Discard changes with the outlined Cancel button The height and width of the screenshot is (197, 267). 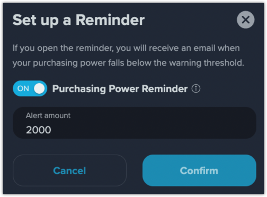[x=69, y=171]
